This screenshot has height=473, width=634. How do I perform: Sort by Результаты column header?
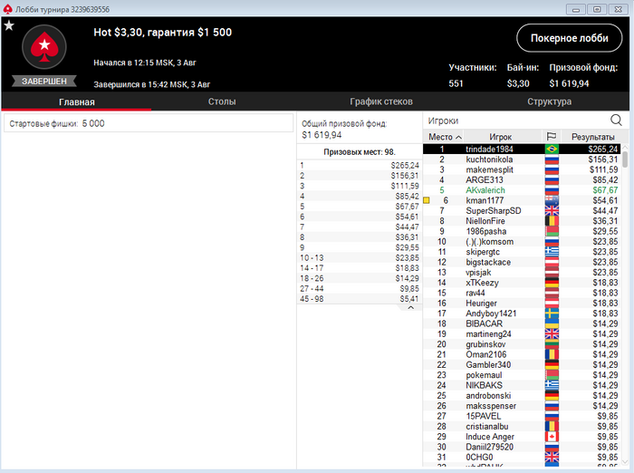(592, 137)
